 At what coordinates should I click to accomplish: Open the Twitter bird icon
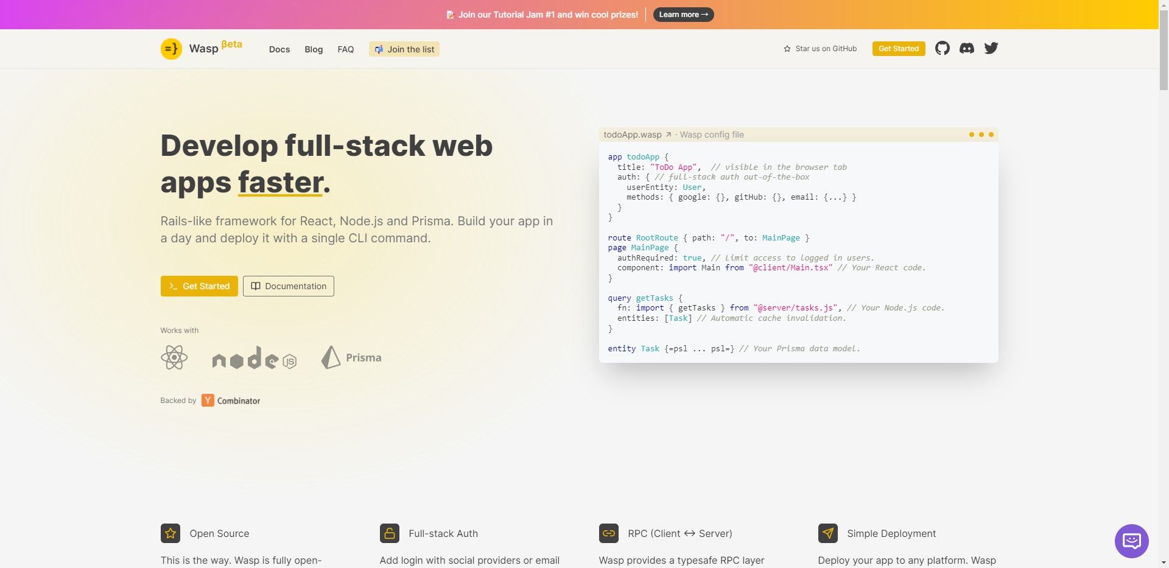click(991, 48)
